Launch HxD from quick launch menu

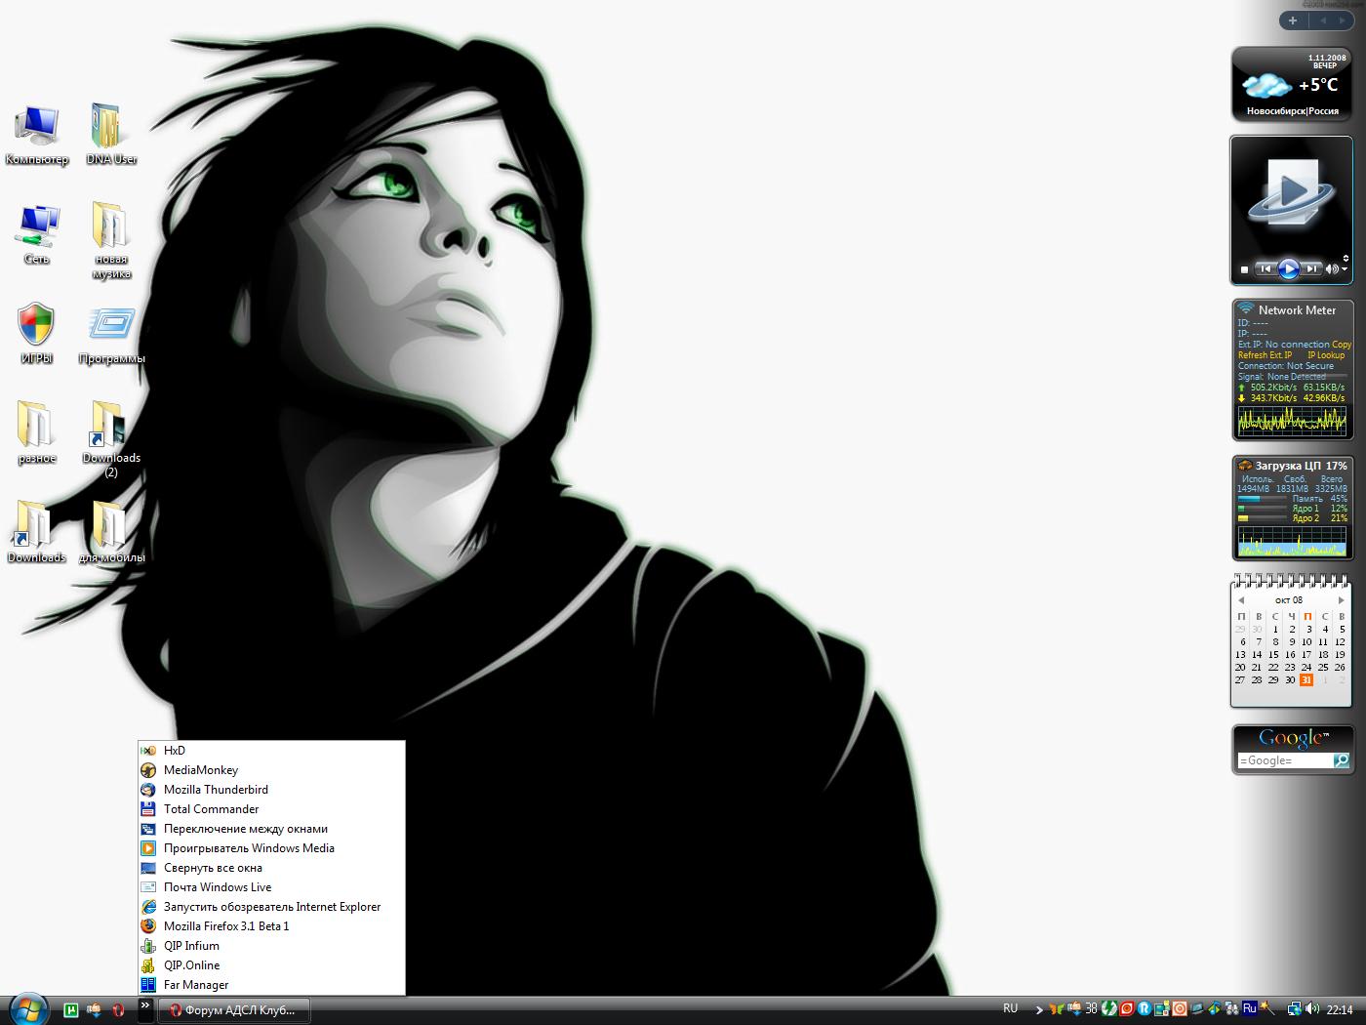pos(271,751)
